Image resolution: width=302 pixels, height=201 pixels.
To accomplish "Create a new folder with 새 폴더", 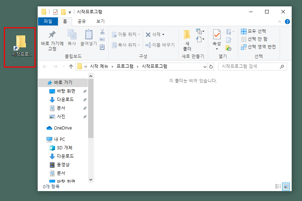I will point(187,40).
